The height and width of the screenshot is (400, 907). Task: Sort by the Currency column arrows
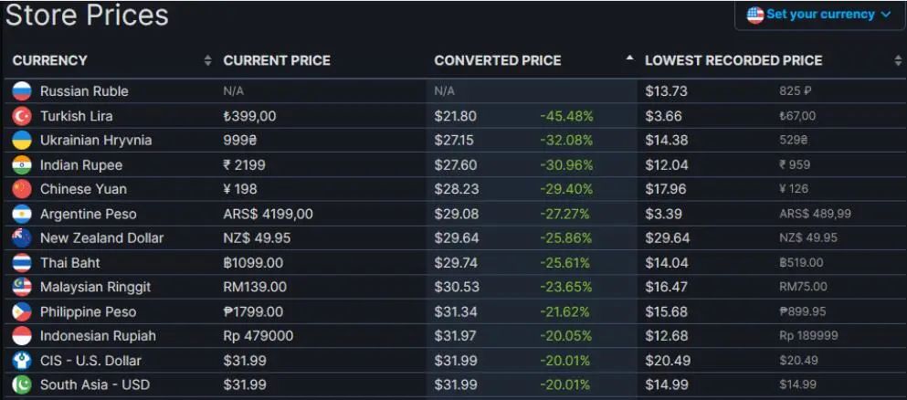[x=207, y=61]
